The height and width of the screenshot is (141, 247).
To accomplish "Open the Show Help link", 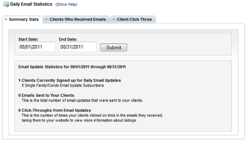I will [66, 4].
